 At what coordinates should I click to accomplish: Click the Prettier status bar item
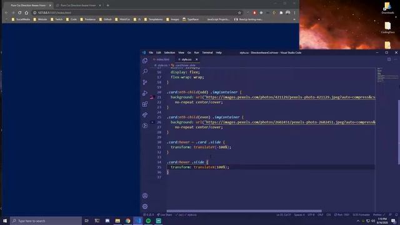pos(379,215)
